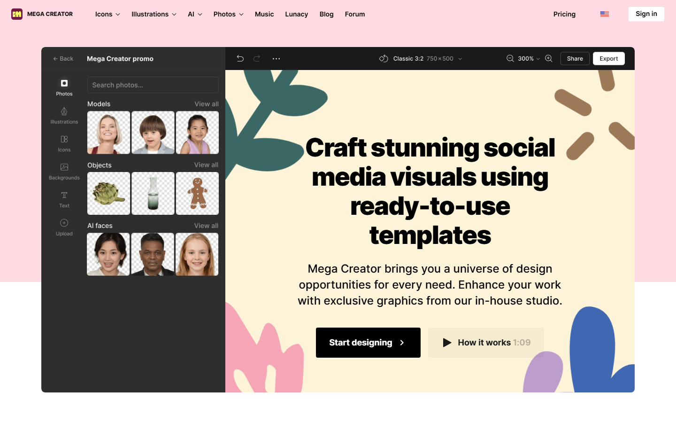Click the undo arrow icon

[240, 59]
